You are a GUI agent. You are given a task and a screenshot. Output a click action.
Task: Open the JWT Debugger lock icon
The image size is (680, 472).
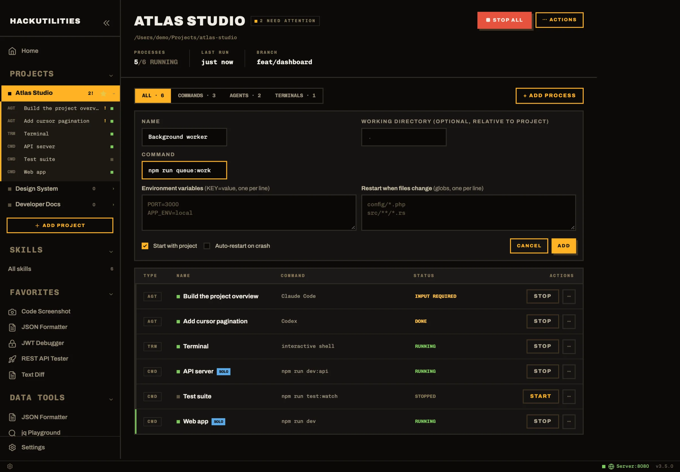pyautogui.click(x=12, y=343)
